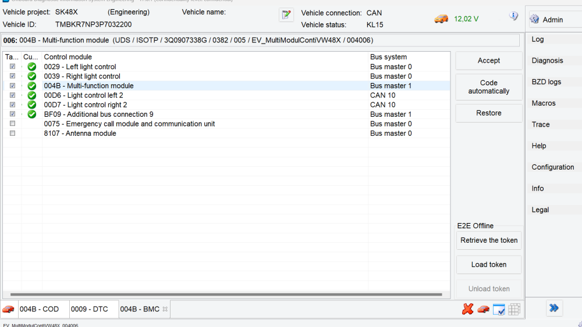The height and width of the screenshot is (327, 582).
Task: Uncheck the 0029 Left light control checkbox
Action: tap(13, 66)
